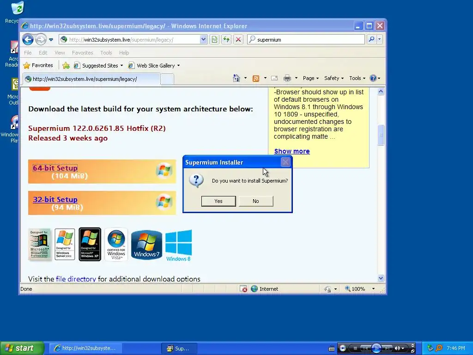Click the Home icon in command bar
This screenshot has width=473, height=355.
tap(236, 78)
